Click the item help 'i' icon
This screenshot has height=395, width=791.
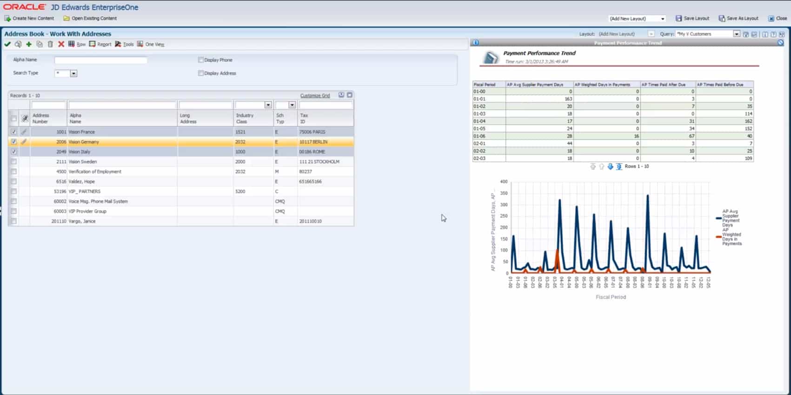coord(765,34)
